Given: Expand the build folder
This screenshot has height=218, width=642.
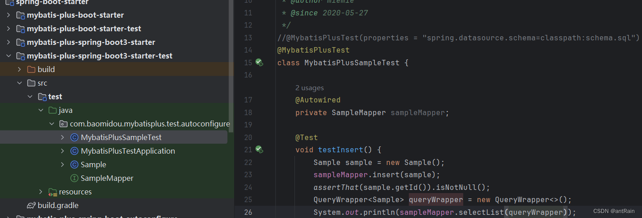Looking at the screenshot, I should [19, 69].
